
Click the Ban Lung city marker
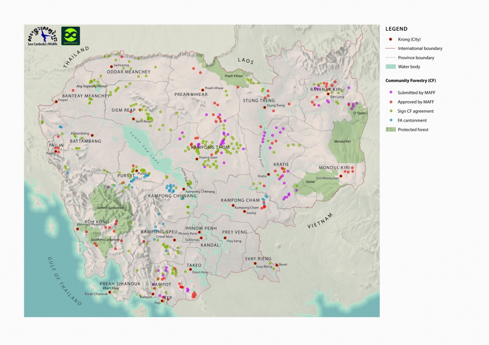click(x=328, y=94)
